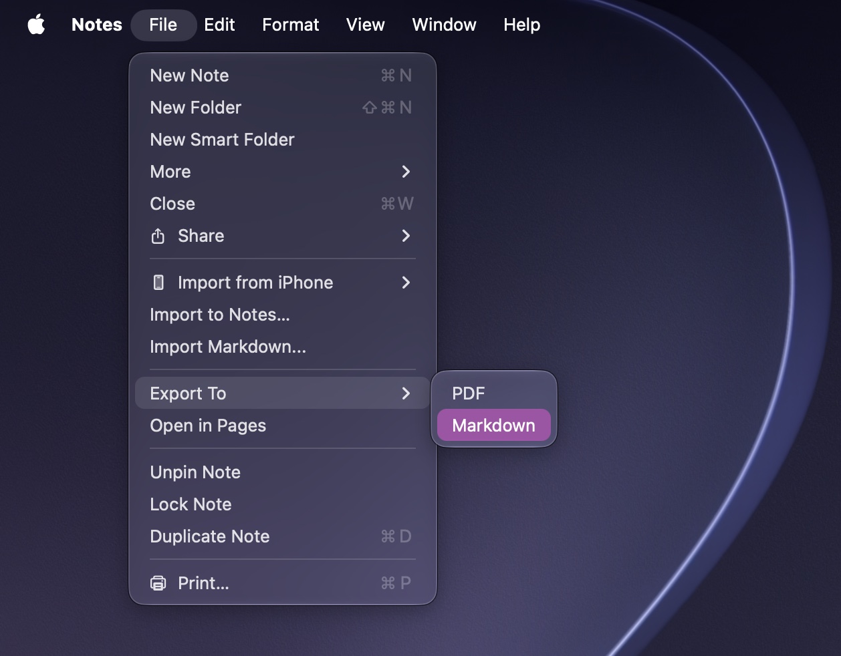Open the Help menu
This screenshot has width=841, height=656.
521,25
